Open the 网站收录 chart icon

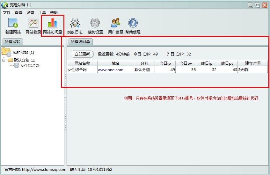point(33,23)
